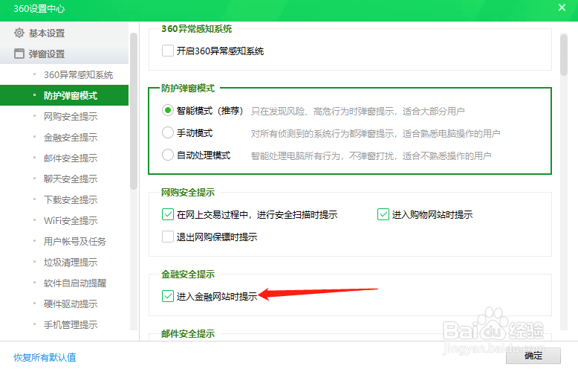Click the sidebar scrollbar thumb
This screenshot has height=369, width=578.
(x=134, y=111)
